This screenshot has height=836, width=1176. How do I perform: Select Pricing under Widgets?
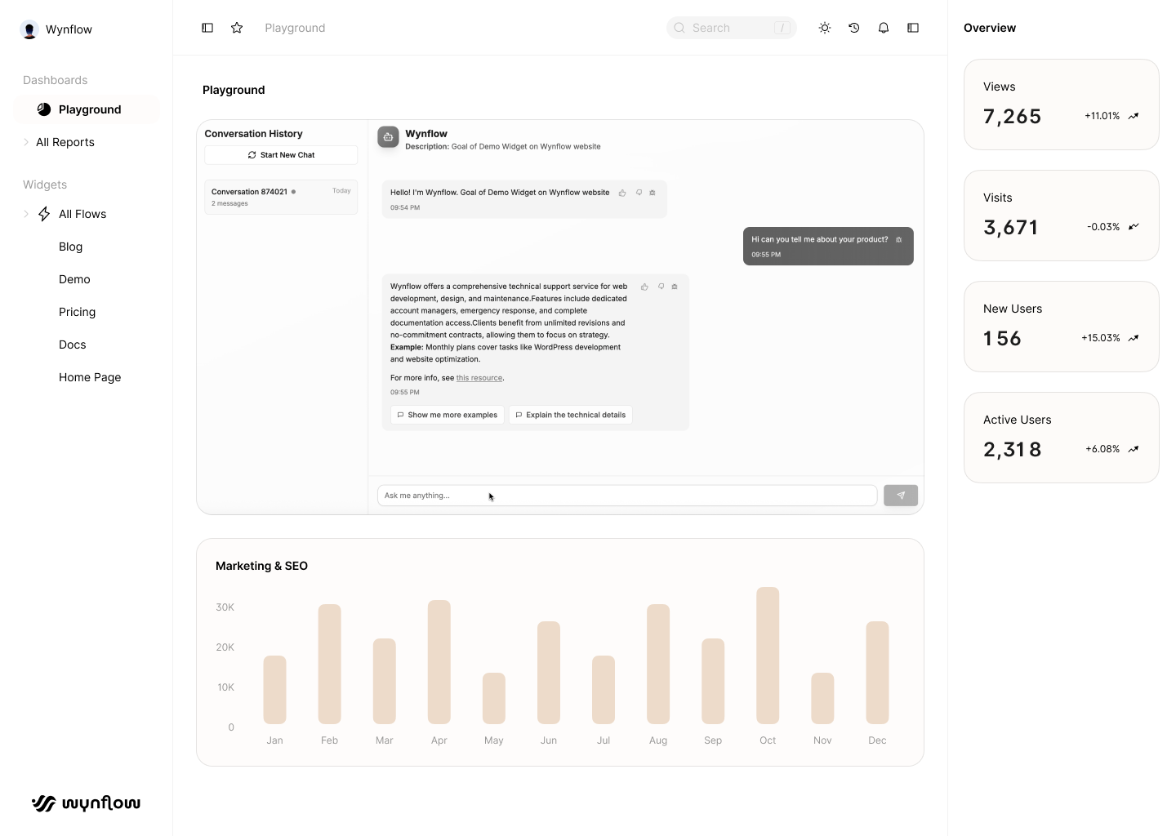click(77, 312)
